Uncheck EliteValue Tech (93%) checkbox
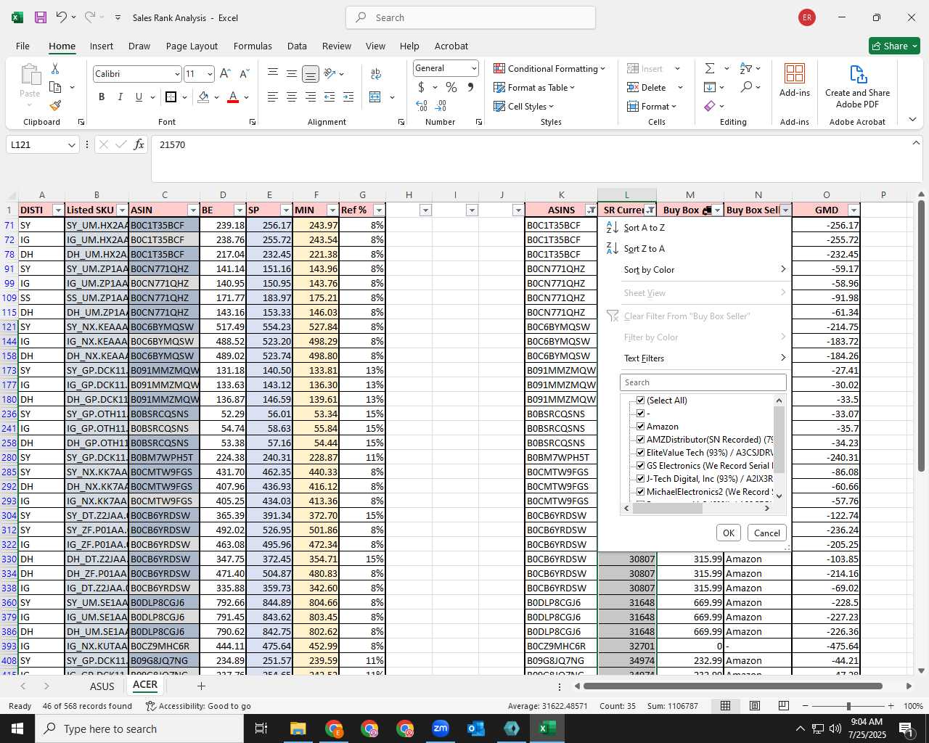This screenshot has height=743, width=929. pos(640,453)
